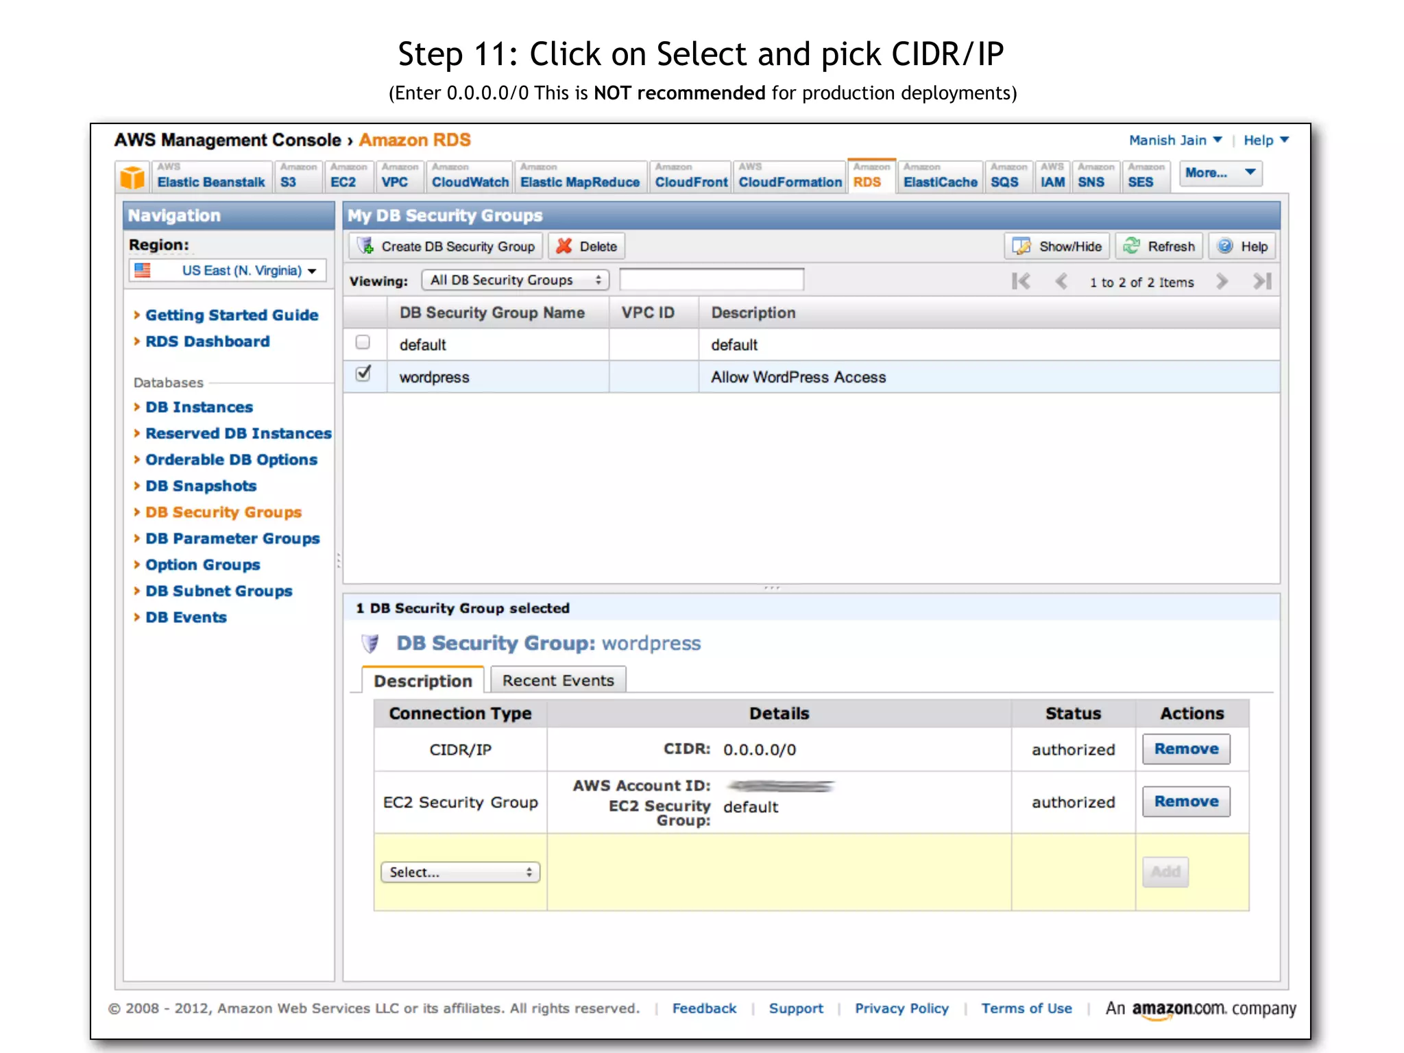
Task: Navigate to Orderable DB Options
Action: click(231, 459)
